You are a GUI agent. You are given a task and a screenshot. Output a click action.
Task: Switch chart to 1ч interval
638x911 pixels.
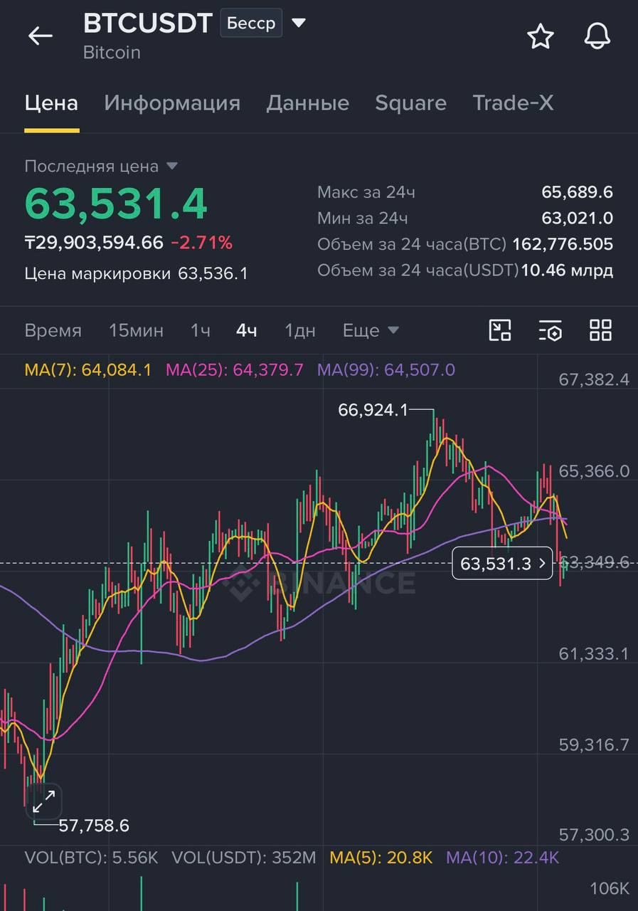pyautogui.click(x=200, y=331)
